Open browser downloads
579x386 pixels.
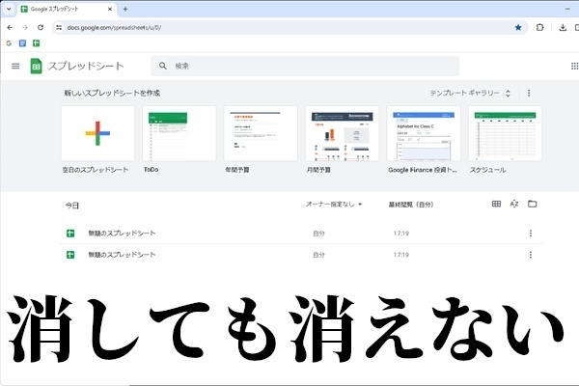click(x=563, y=27)
